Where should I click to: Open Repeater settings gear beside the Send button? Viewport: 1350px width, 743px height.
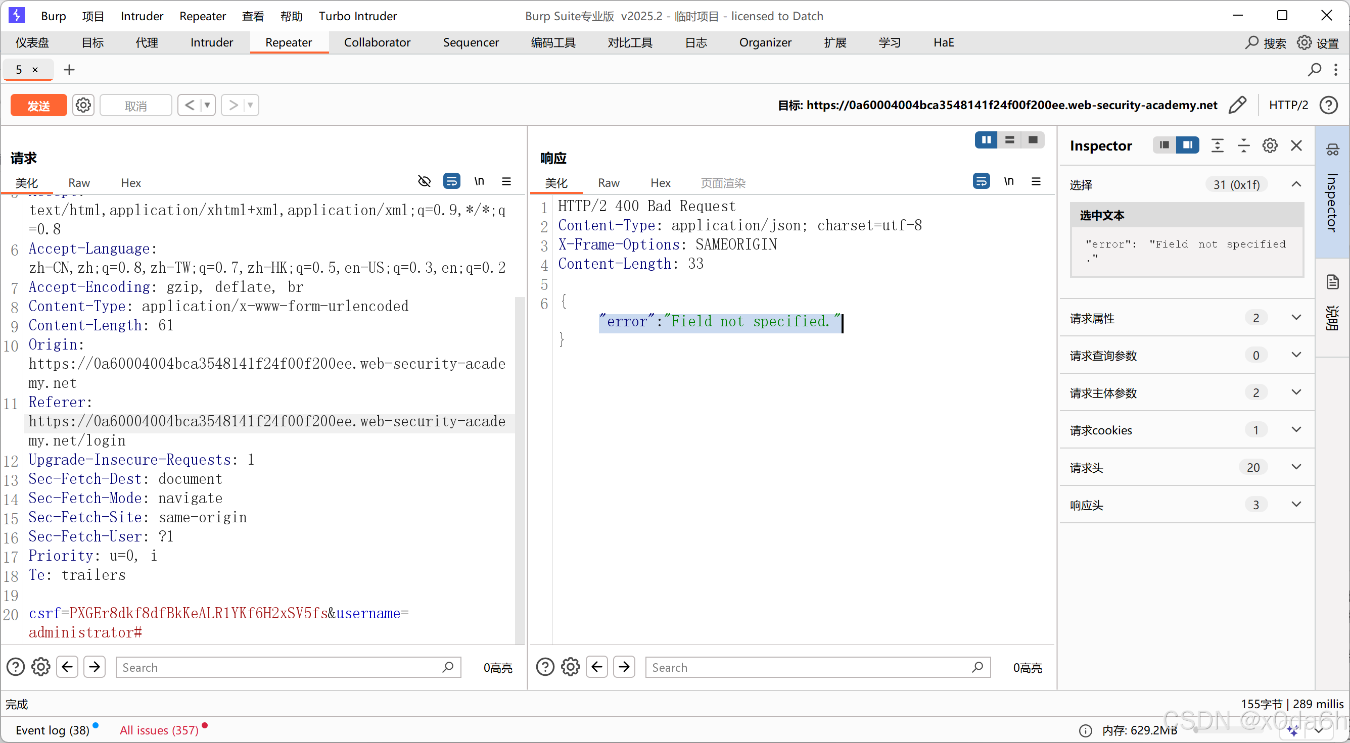tap(83, 105)
